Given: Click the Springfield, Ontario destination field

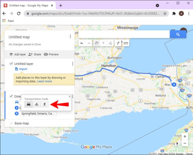Looking at the screenshot, I should tap(38, 114).
